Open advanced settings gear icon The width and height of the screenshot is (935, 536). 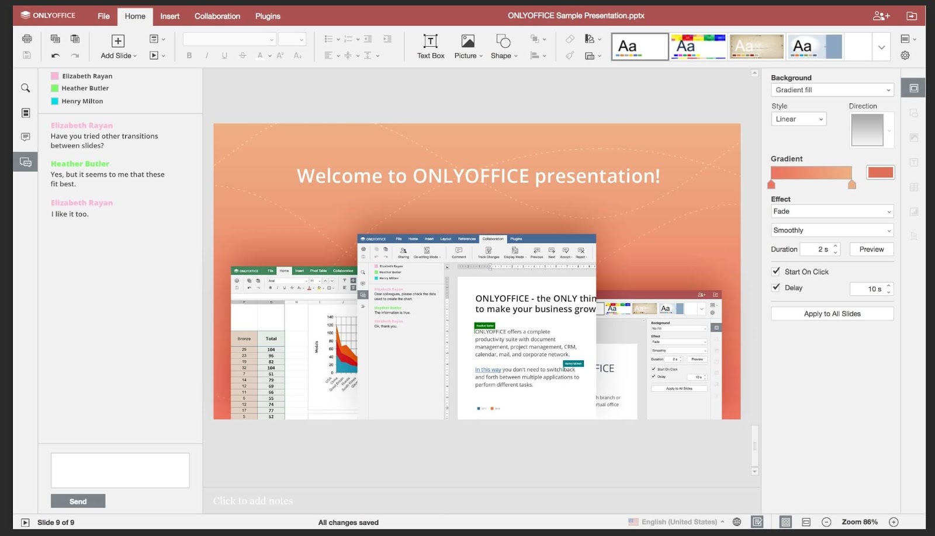[x=905, y=55]
